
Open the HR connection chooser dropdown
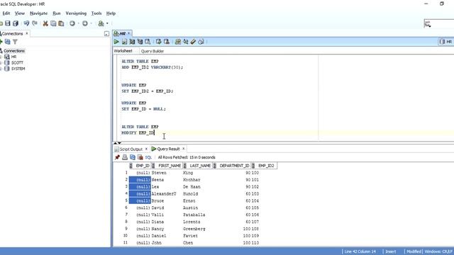[446, 42]
